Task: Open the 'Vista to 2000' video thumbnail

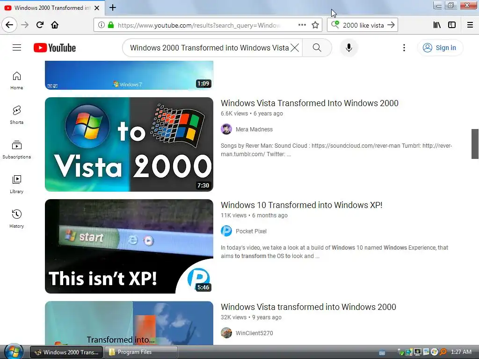Action: point(129,144)
